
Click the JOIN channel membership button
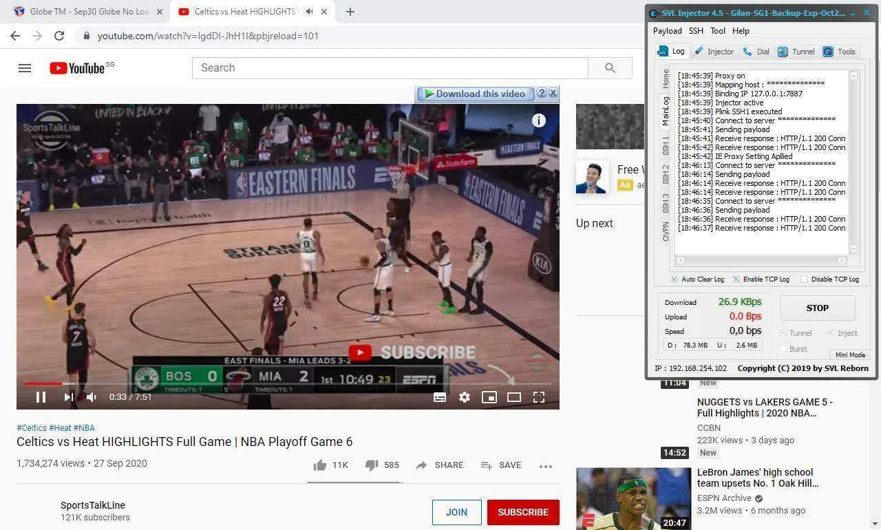click(x=456, y=512)
